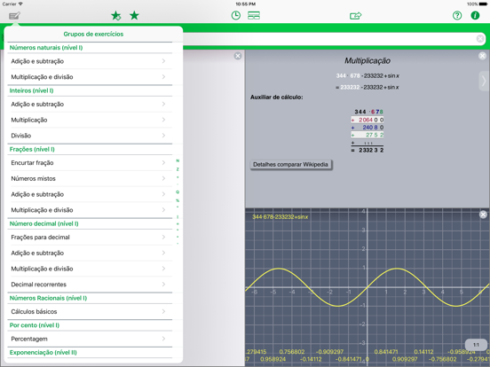This screenshot has width=490, height=367.
Task: Close the left panel
Action: tap(238, 56)
